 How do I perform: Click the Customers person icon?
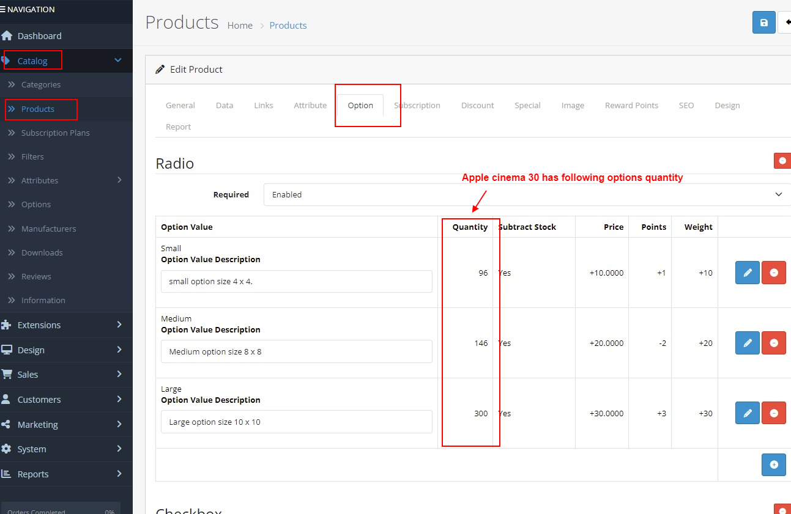coord(6,399)
